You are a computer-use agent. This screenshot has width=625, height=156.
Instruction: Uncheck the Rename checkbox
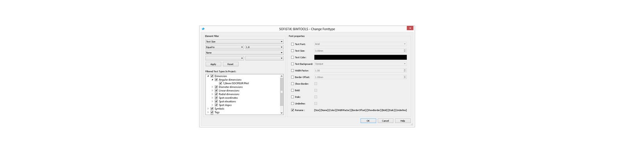pyautogui.click(x=293, y=110)
